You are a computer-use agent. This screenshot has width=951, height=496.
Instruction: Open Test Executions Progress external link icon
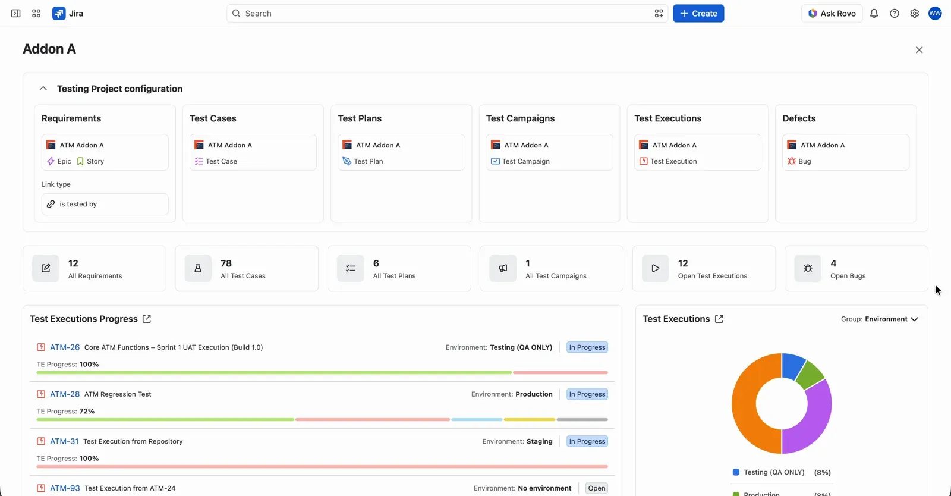[147, 319]
